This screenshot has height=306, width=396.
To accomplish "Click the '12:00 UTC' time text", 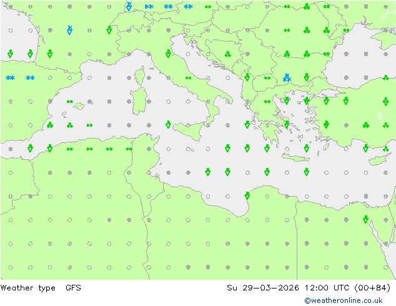I will click(327, 288).
